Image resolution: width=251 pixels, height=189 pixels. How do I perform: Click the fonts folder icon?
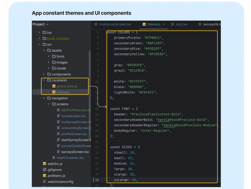(x=54, y=57)
